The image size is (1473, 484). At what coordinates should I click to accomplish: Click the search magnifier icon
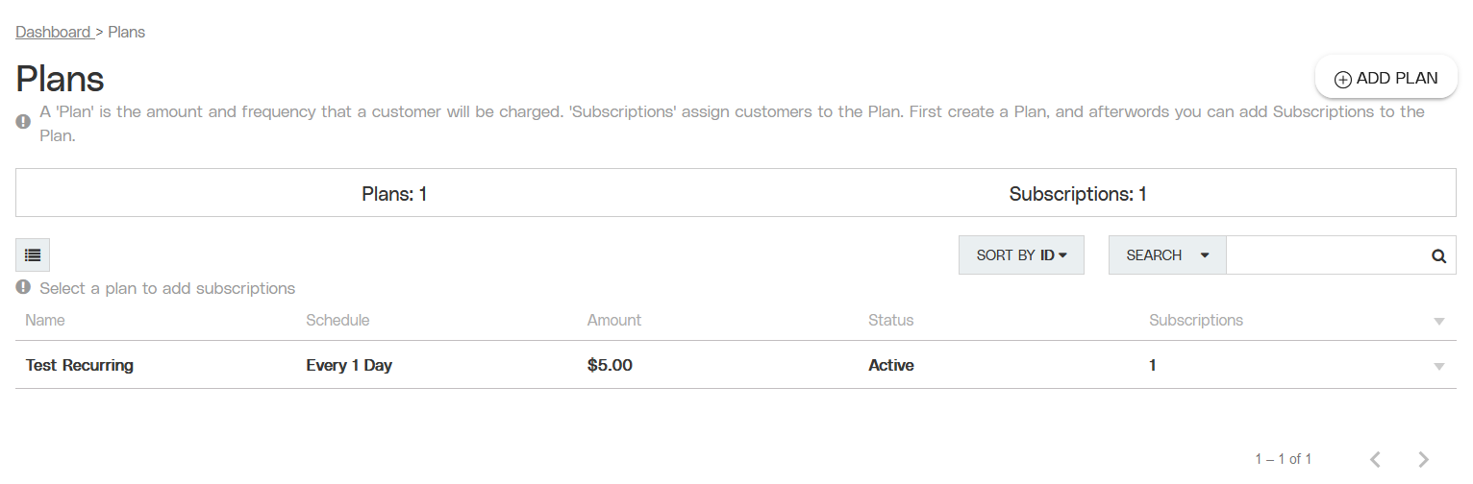(x=1438, y=255)
